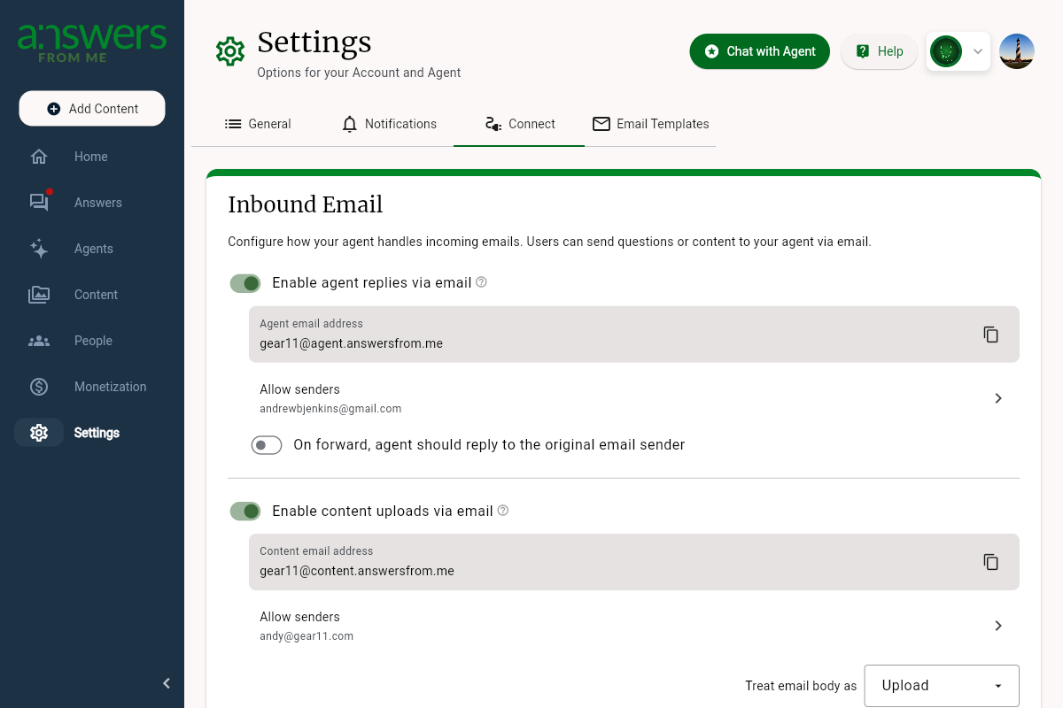Open the People section
Screen dimensions: 1063x708
pyautogui.click(x=92, y=340)
